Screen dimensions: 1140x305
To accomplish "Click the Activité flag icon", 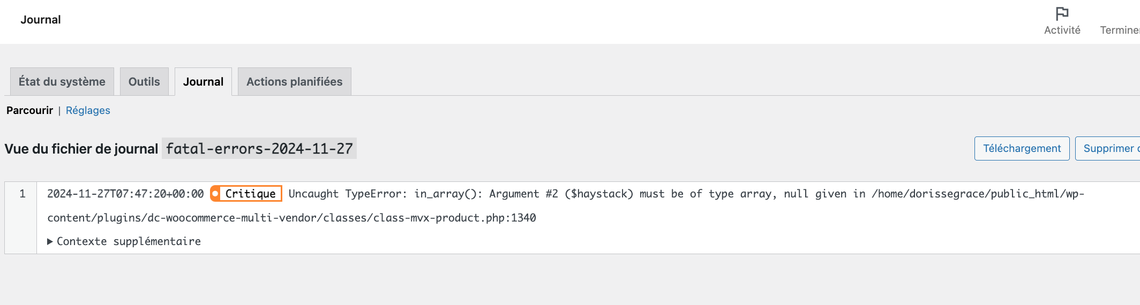I will click(1062, 13).
